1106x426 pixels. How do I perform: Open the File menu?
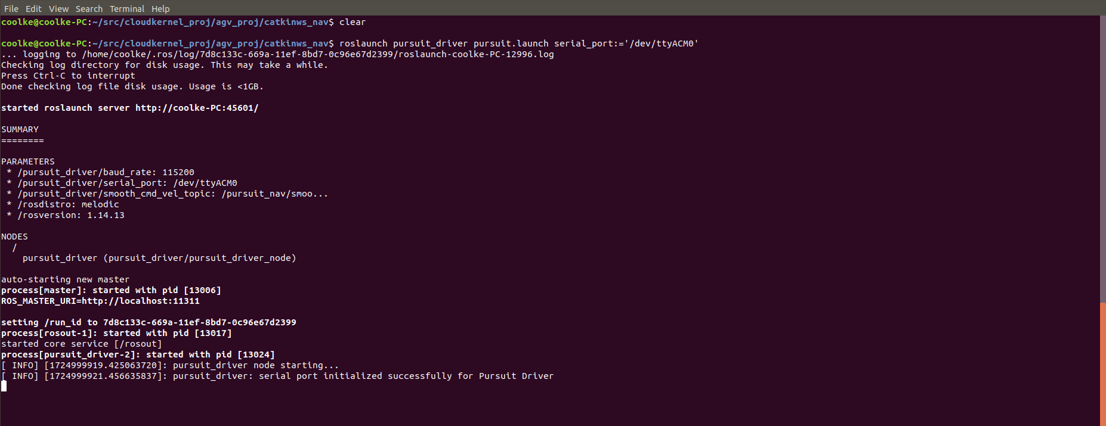(x=11, y=8)
